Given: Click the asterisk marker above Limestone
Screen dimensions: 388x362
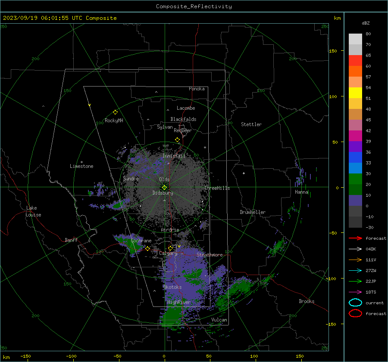Looking at the screenshot, I should tap(81, 162).
